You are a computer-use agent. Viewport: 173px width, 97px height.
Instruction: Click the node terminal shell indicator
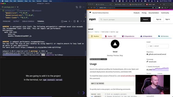(64, 21)
